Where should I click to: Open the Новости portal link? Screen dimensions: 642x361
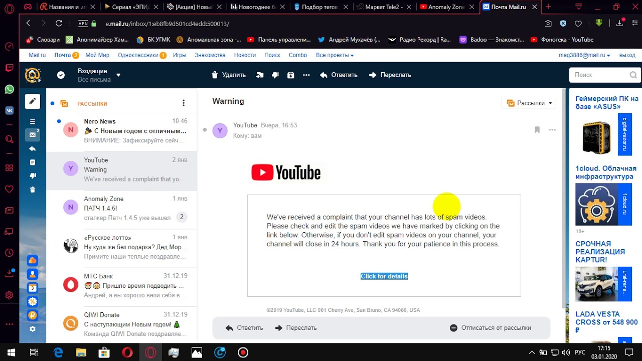coord(245,55)
